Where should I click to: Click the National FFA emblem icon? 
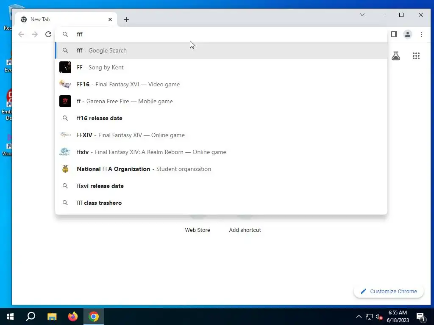click(x=65, y=169)
